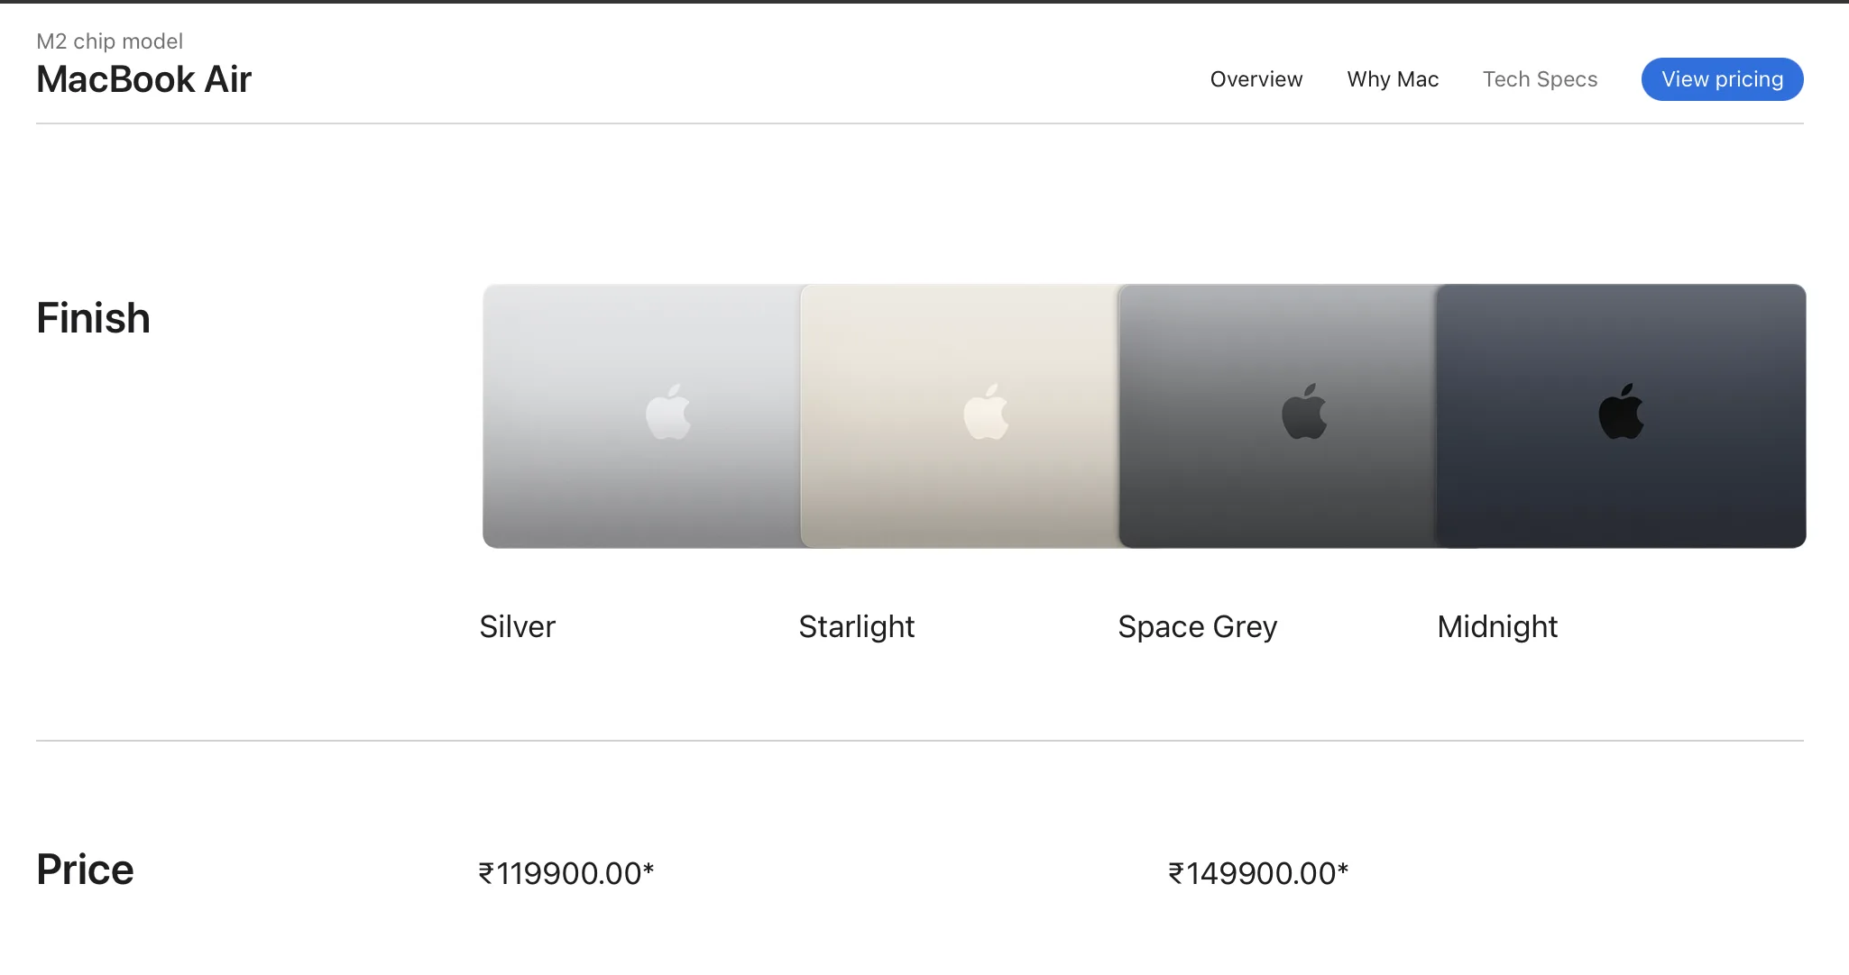Click the Space Grey finish label

[1197, 626]
